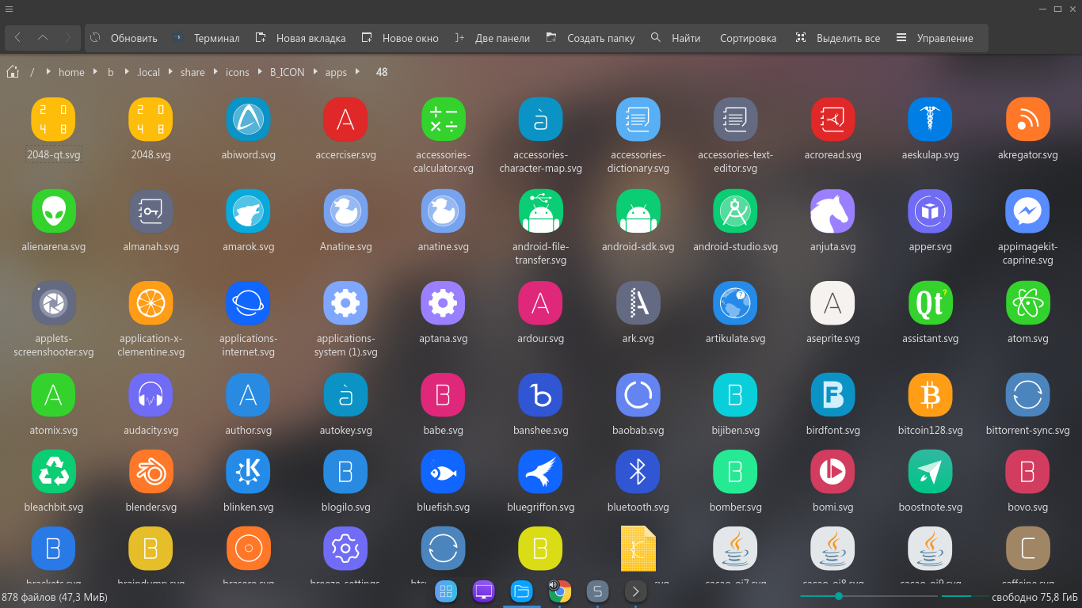
Task: Navigate to 'B_ICON' breadcrumb segment
Action: coord(288,72)
